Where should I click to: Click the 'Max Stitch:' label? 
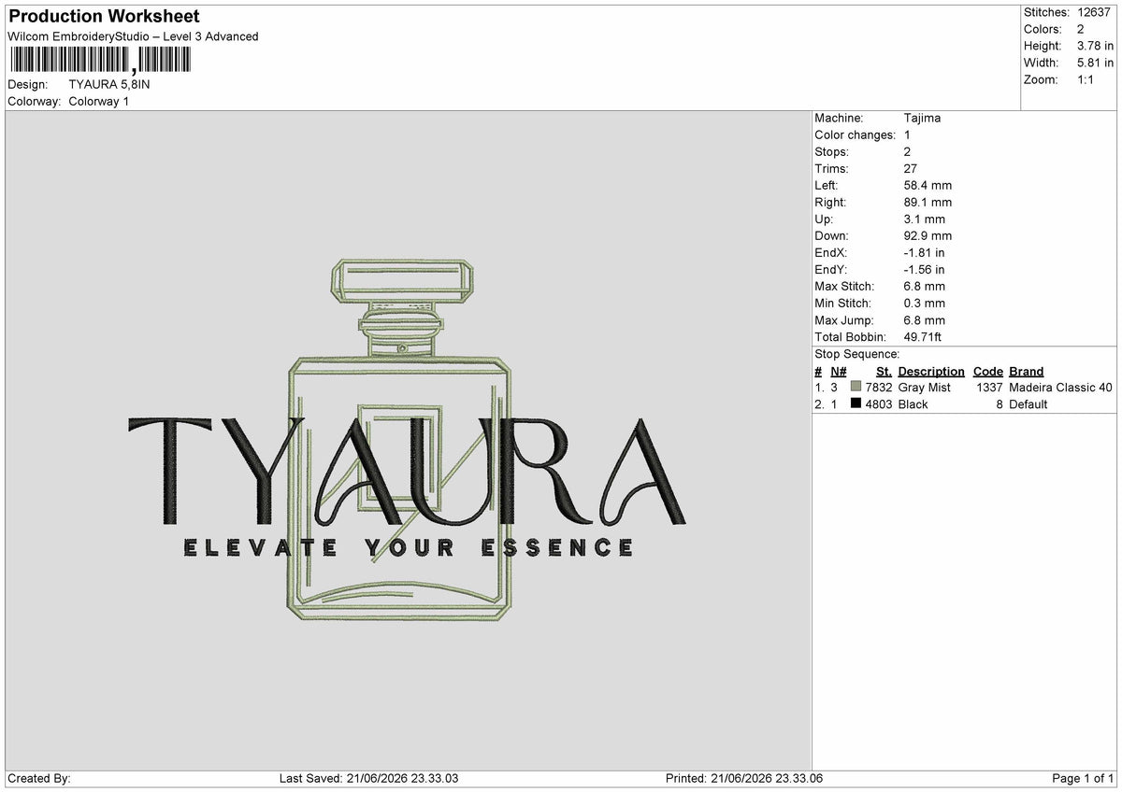point(844,286)
